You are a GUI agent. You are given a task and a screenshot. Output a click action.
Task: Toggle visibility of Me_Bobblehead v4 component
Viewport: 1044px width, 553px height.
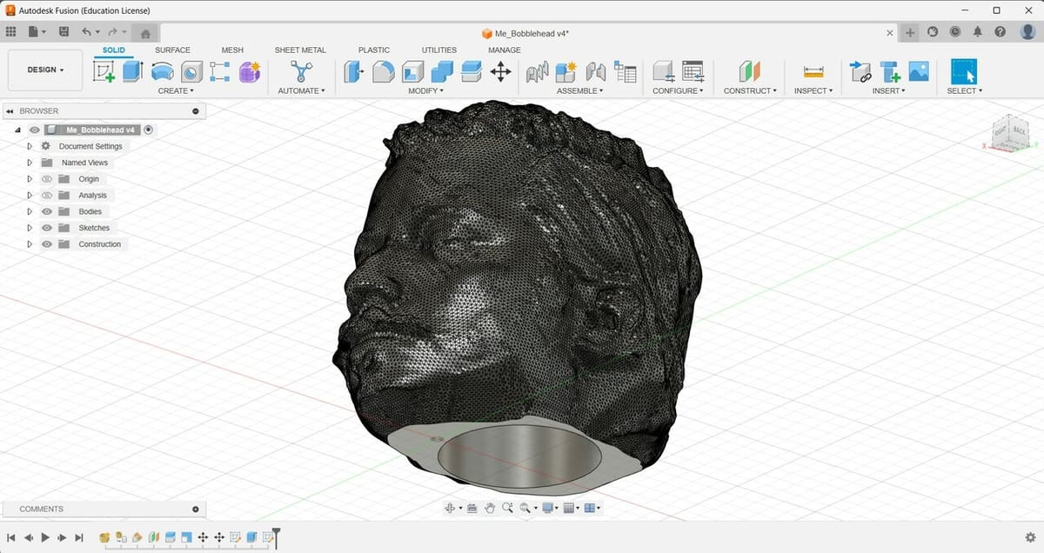pos(34,130)
